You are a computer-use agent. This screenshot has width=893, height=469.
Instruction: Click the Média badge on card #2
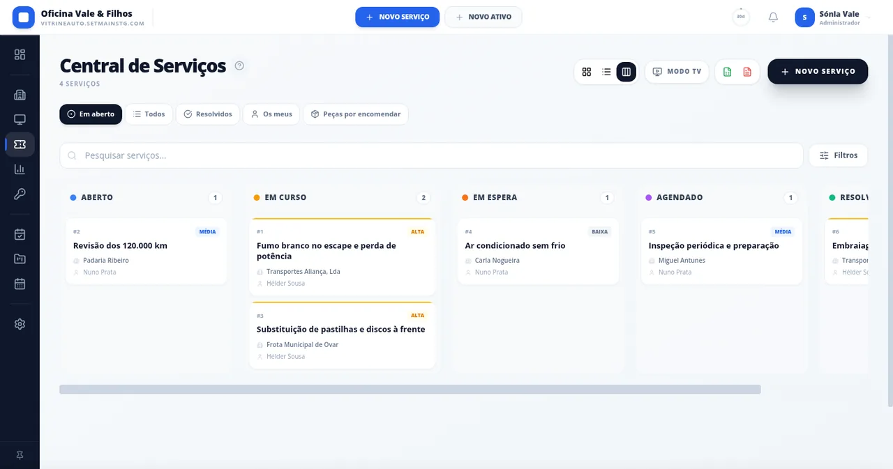coord(207,232)
